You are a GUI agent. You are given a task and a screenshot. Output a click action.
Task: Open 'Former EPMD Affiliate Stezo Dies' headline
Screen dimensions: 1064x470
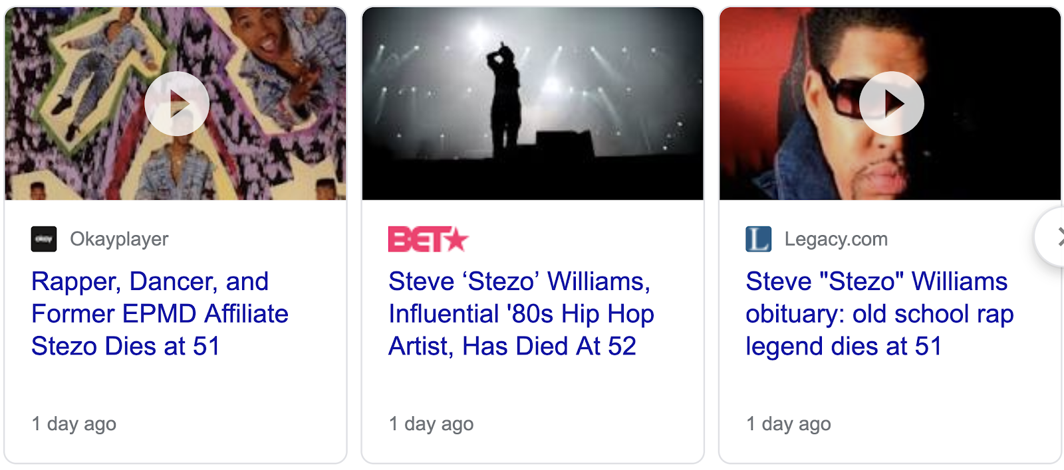tap(160, 314)
